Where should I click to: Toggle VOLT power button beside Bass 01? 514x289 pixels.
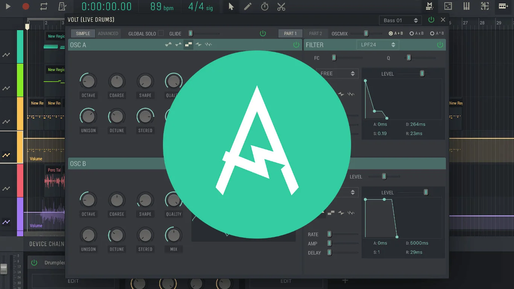click(x=431, y=20)
